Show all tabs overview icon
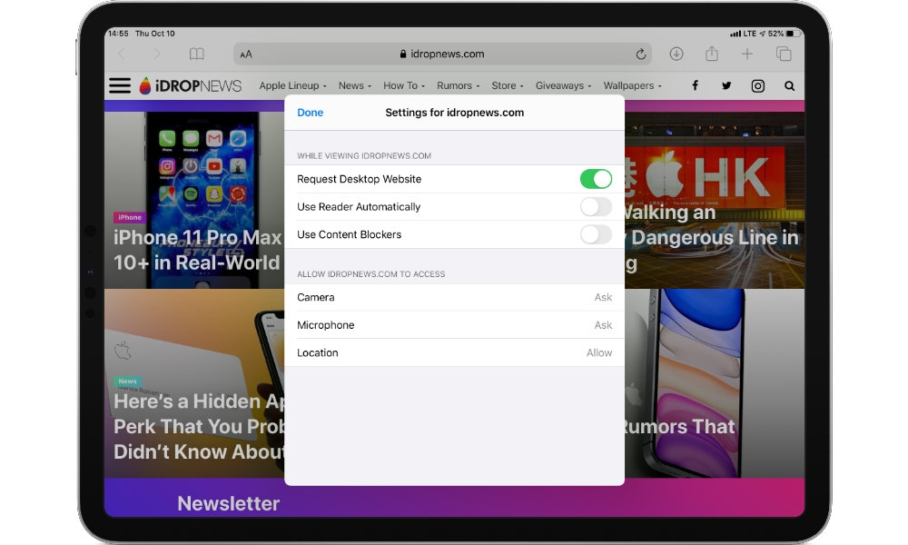The height and width of the screenshot is (545, 908). (784, 54)
